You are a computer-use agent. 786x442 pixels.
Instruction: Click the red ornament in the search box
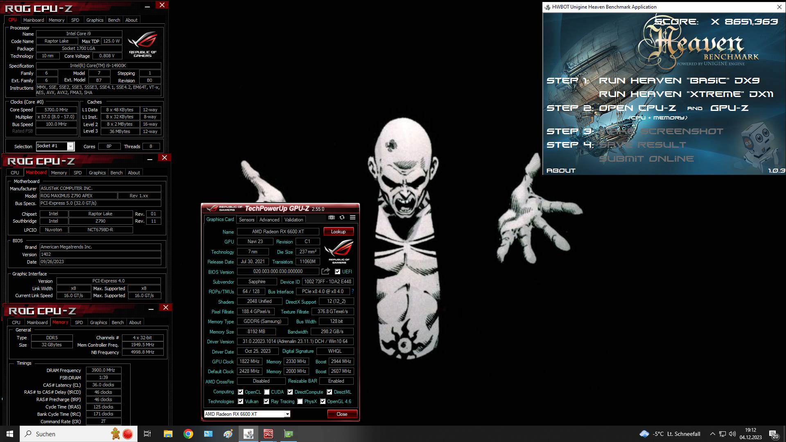(128, 434)
